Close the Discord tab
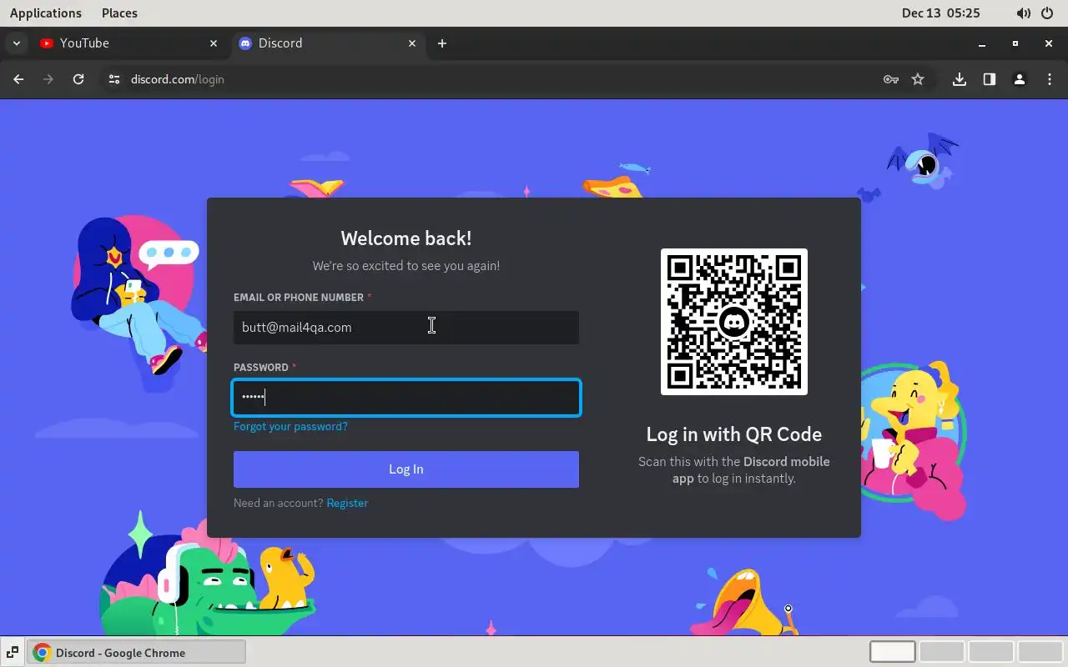1068x667 pixels. (412, 43)
